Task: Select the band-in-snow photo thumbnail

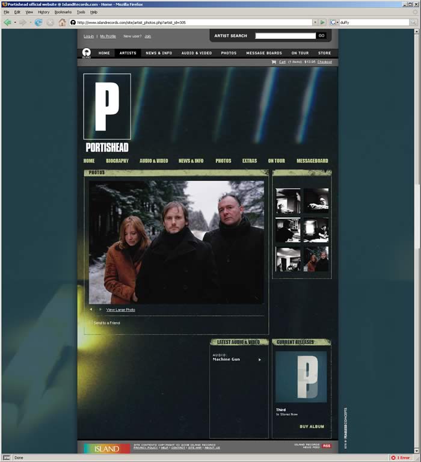Action: click(x=316, y=259)
